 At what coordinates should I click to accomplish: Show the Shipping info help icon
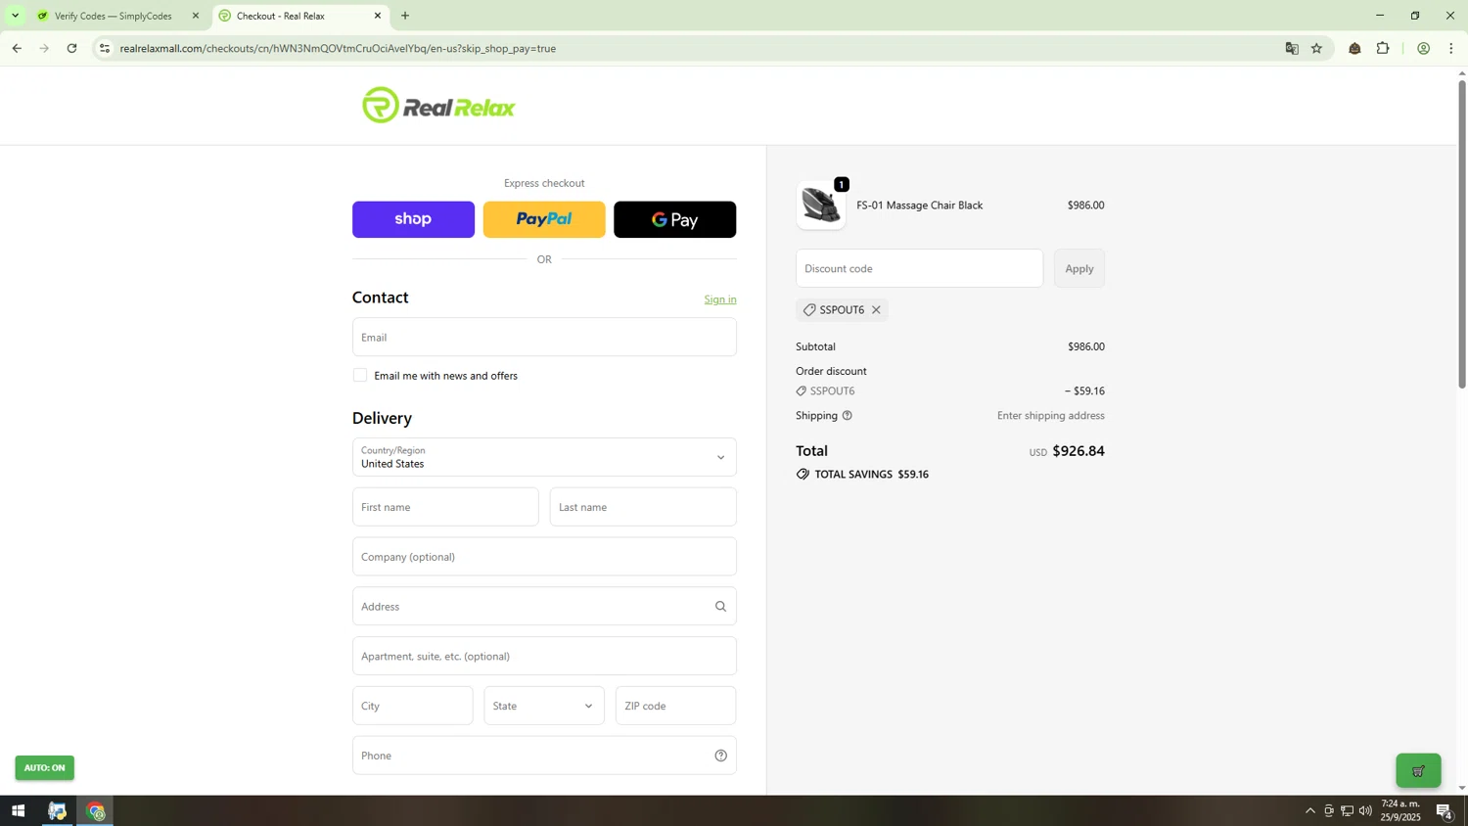click(x=848, y=416)
